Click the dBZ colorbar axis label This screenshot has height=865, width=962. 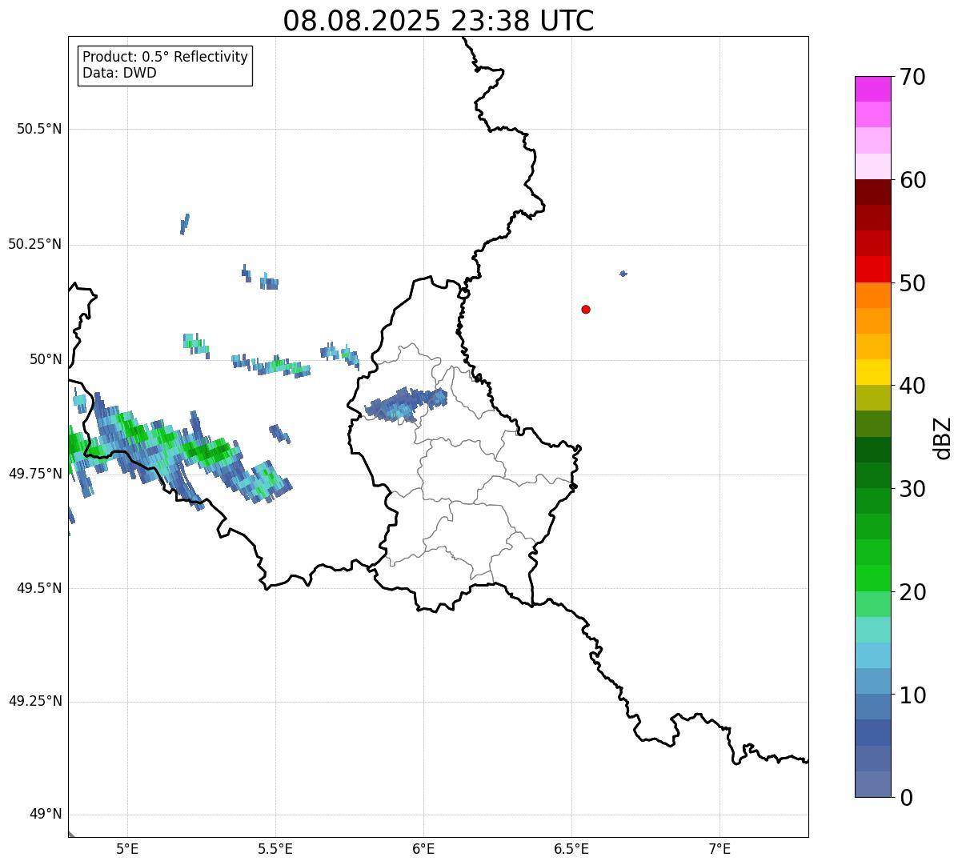pyautogui.click(x=943, y=437)
